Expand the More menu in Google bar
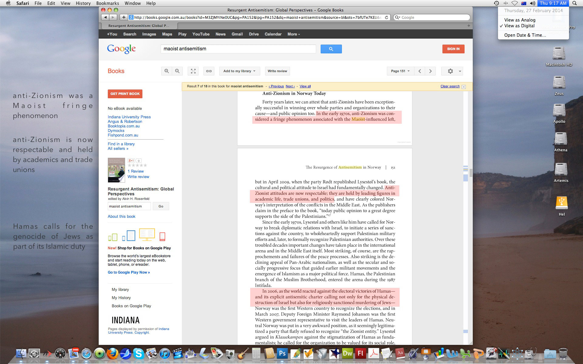The image size is (583, 364). pos(294,34)
